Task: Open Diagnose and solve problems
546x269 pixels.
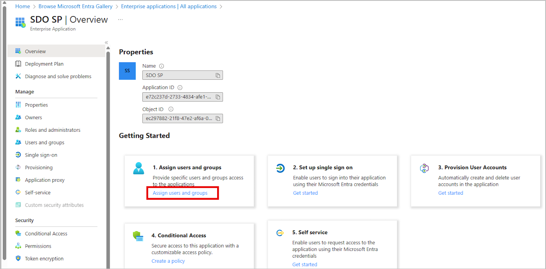Action: (x=58, y=76)
